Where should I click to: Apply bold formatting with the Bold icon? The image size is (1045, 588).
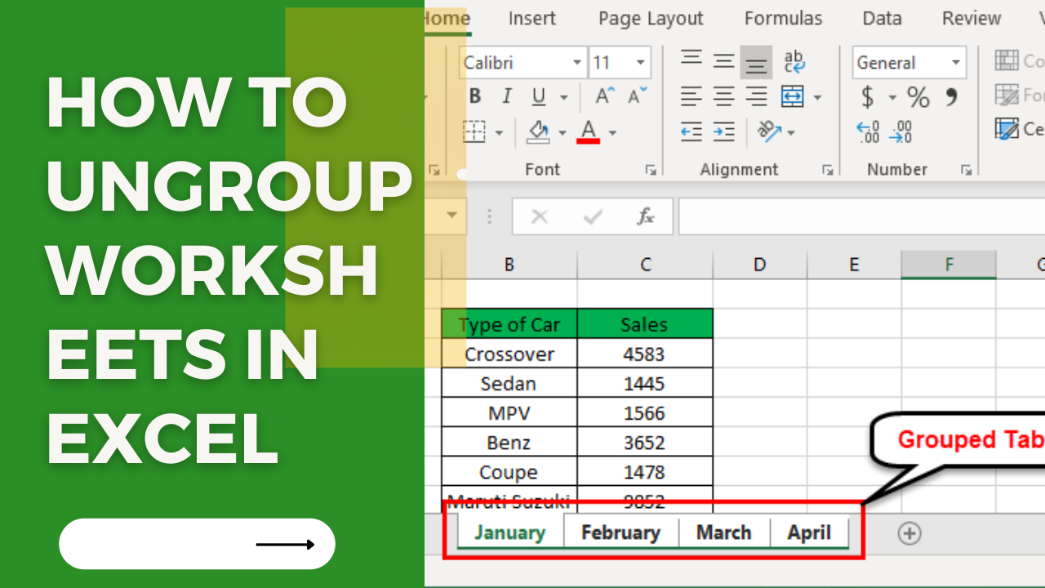[x=474, y=96]
